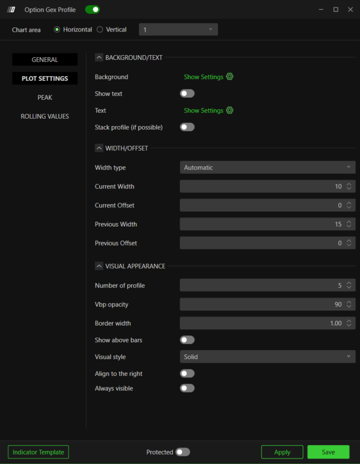Open Text settings gear icon
Viewport: 360px width, 464px height.
coord(229,110)
